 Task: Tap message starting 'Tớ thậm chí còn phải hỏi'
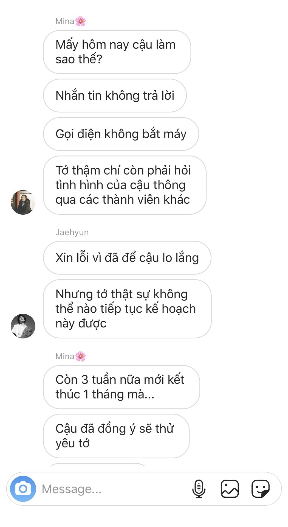pyautogui.click(x=125, y=185)
